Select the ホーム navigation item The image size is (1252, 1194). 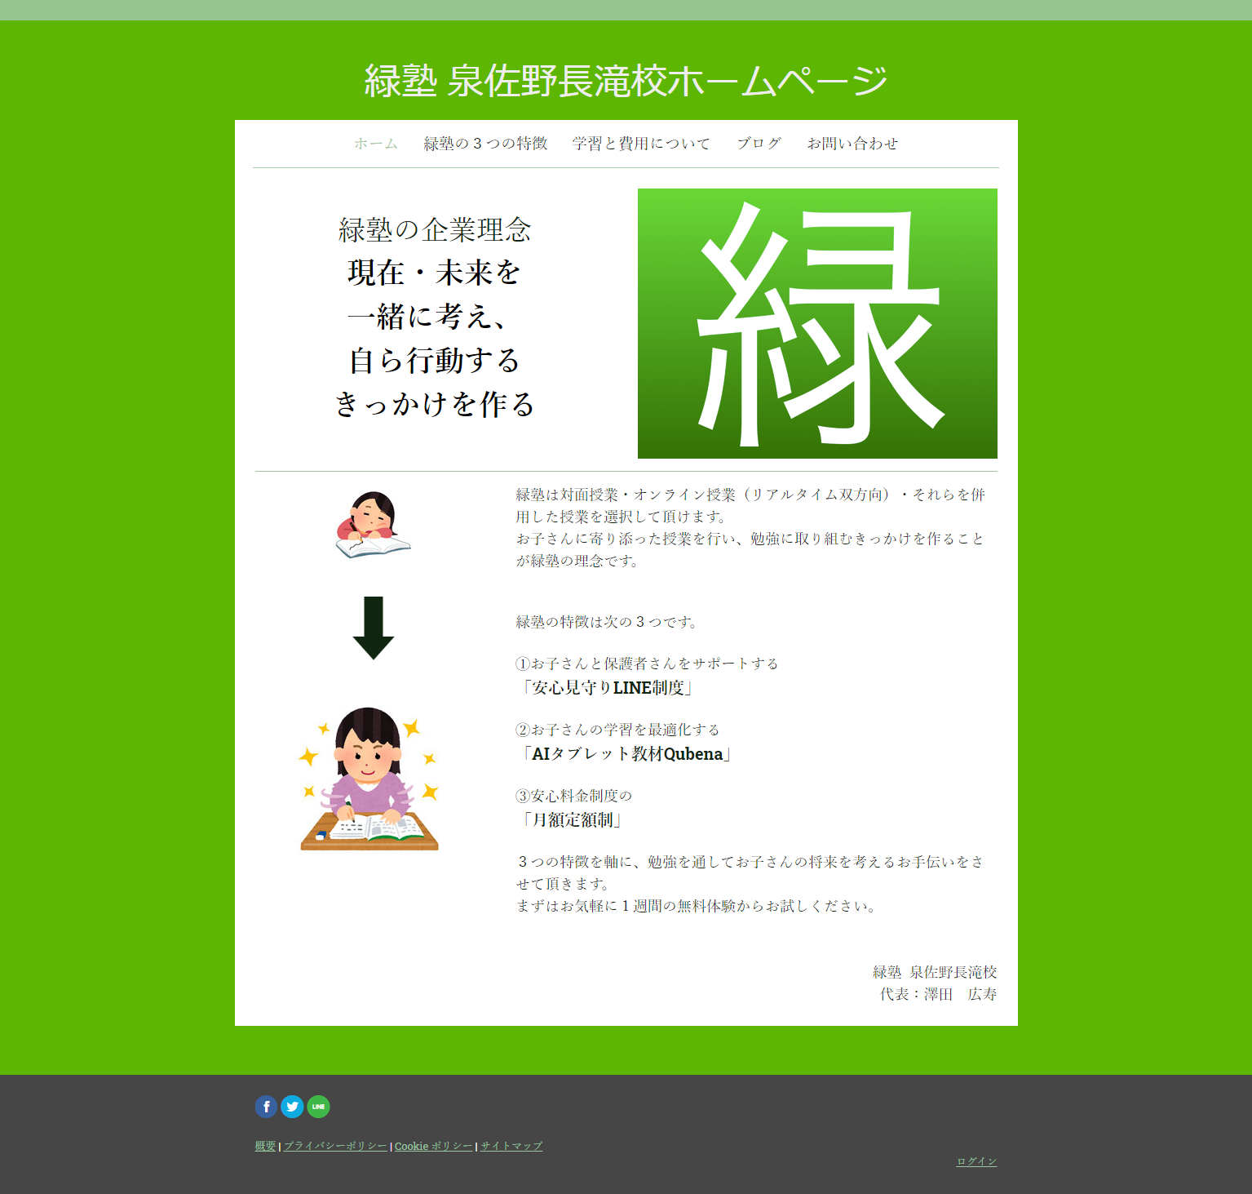click(374, 143)
